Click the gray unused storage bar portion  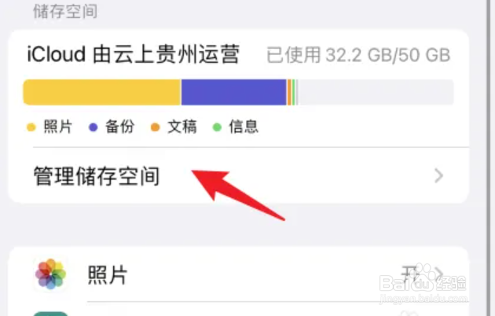click(x=376, y=92)
